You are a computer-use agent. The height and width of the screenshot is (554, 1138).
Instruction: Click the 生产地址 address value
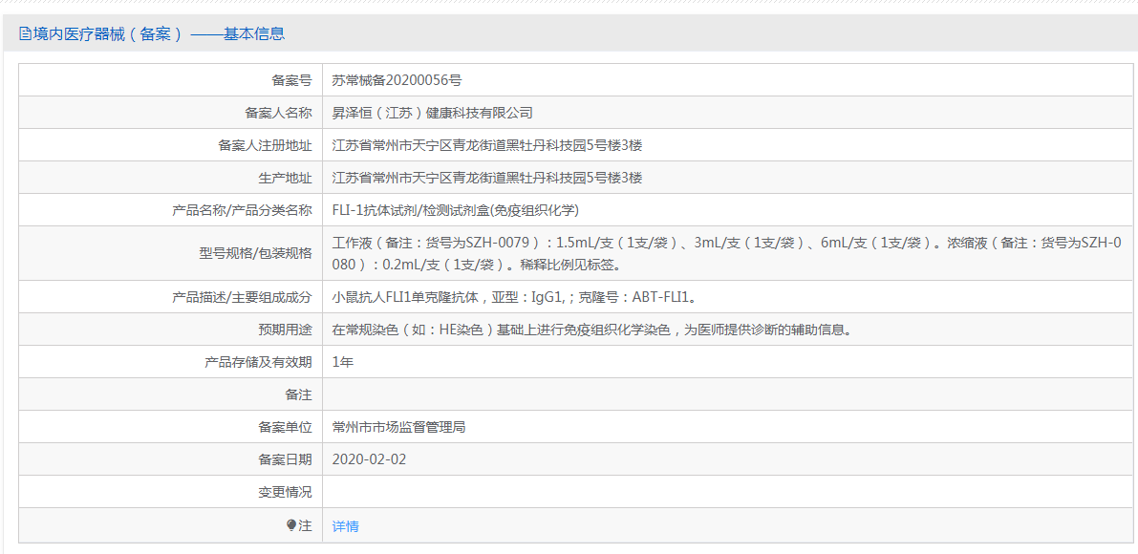(x=487, y=178)
